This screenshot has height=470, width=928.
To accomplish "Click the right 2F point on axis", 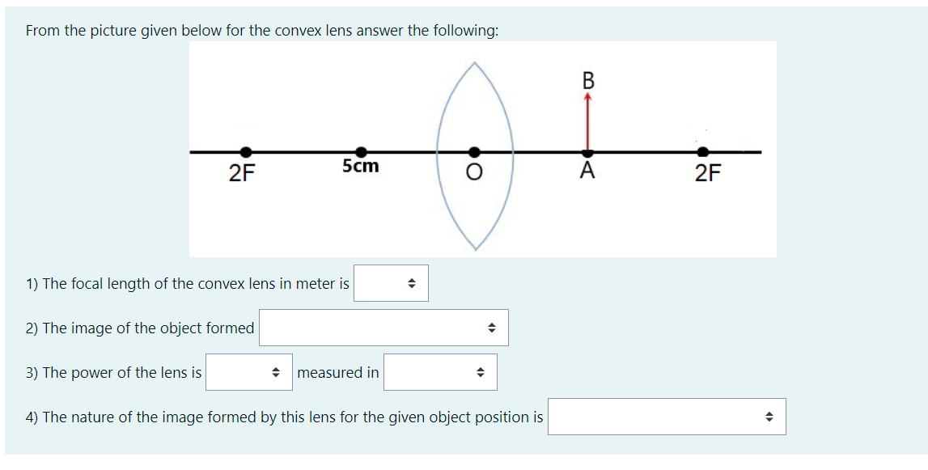I will point(702,152).
